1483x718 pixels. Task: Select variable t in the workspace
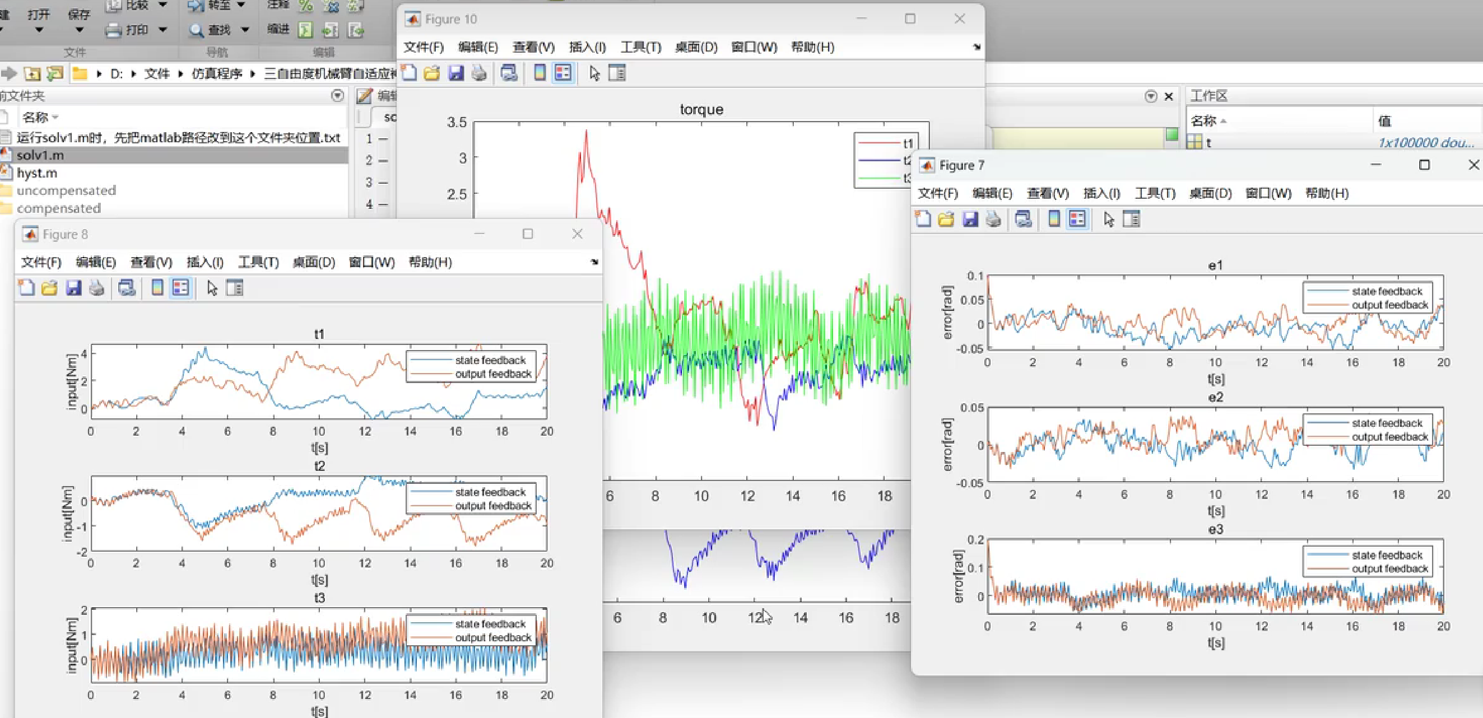click(x=1208, y=143)
